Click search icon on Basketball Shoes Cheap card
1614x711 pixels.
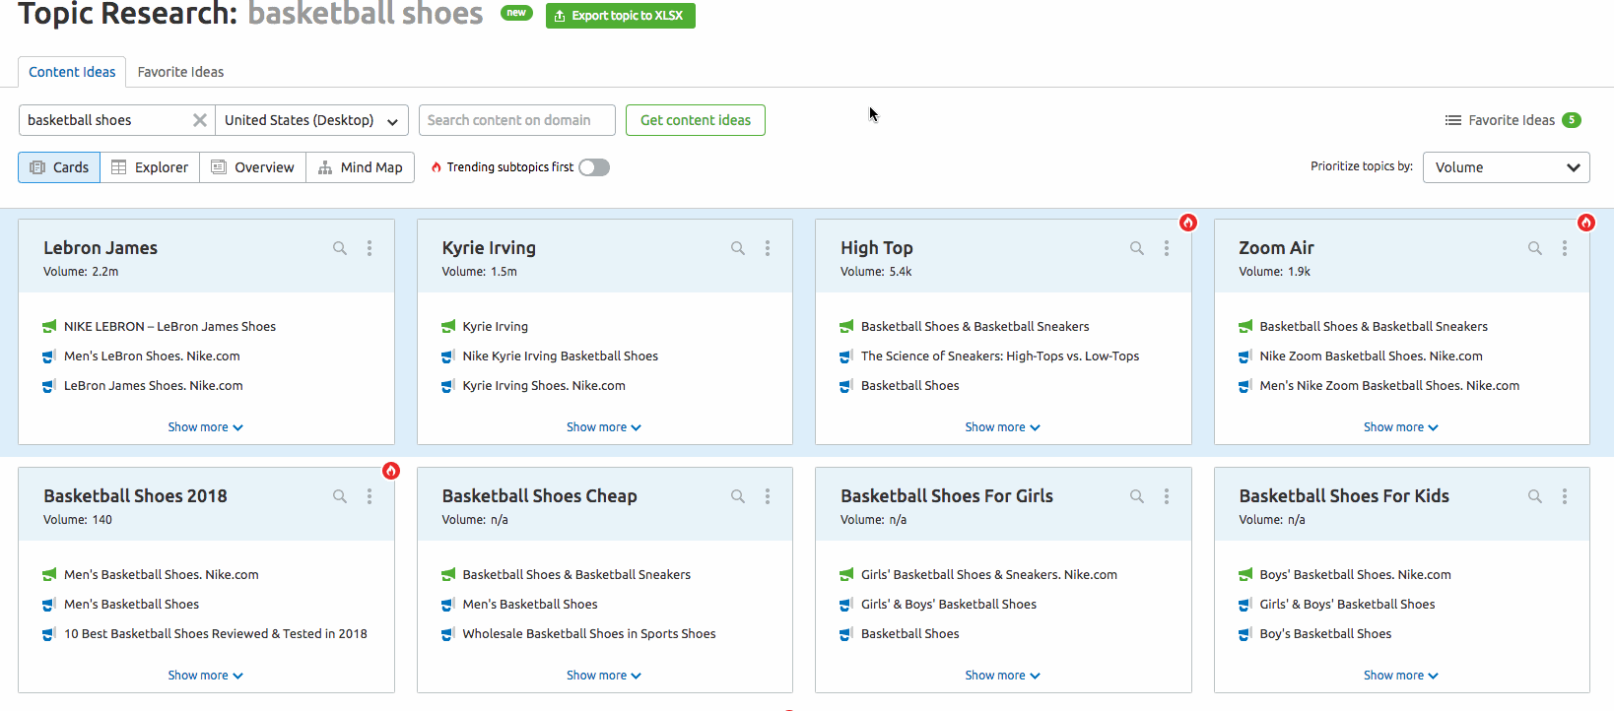738,496
